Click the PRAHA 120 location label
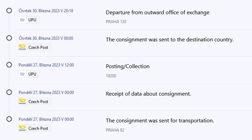 click(x=116, y=22)
